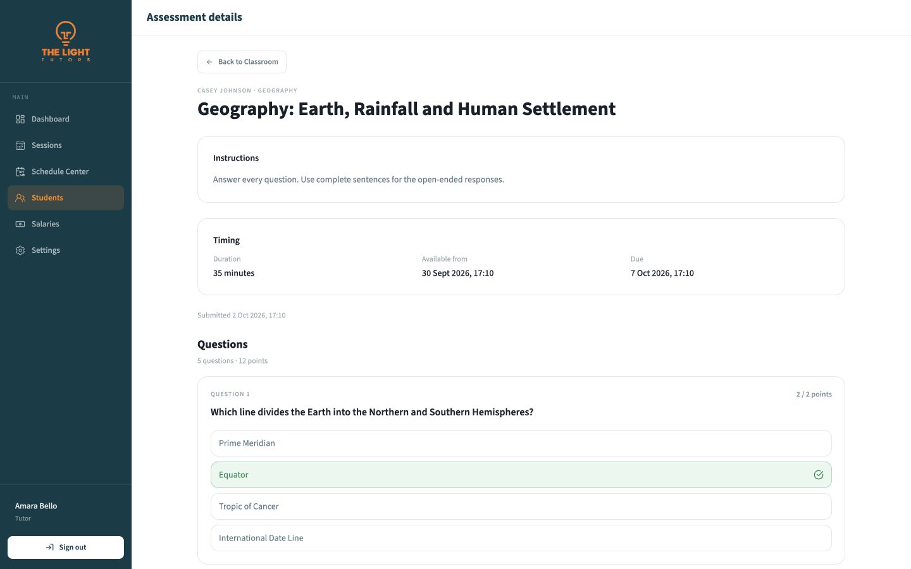
Task: Click the 5 questions · 12 points summary
Action: [x=233, y=361]
